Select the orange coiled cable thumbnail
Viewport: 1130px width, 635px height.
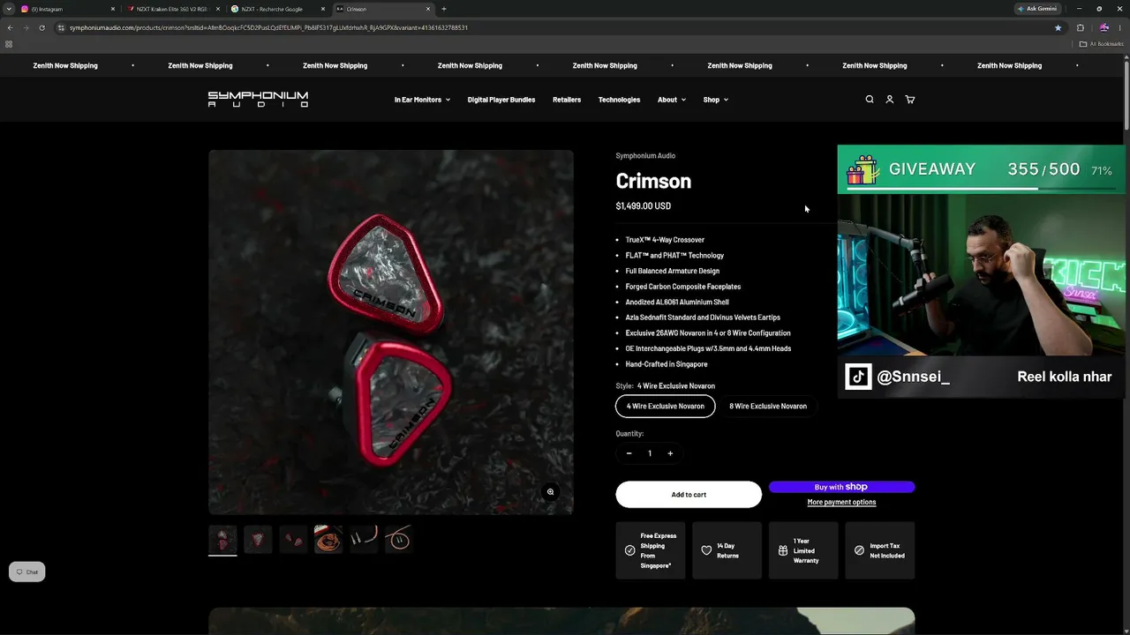[328, 539]
